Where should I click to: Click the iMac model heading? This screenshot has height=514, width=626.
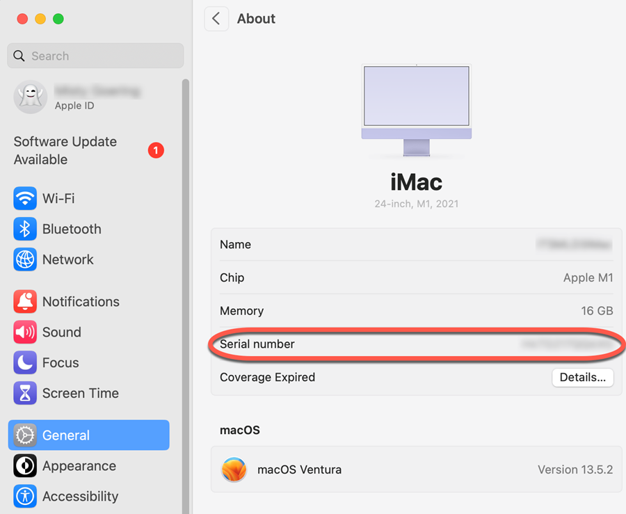click(417, 182)
